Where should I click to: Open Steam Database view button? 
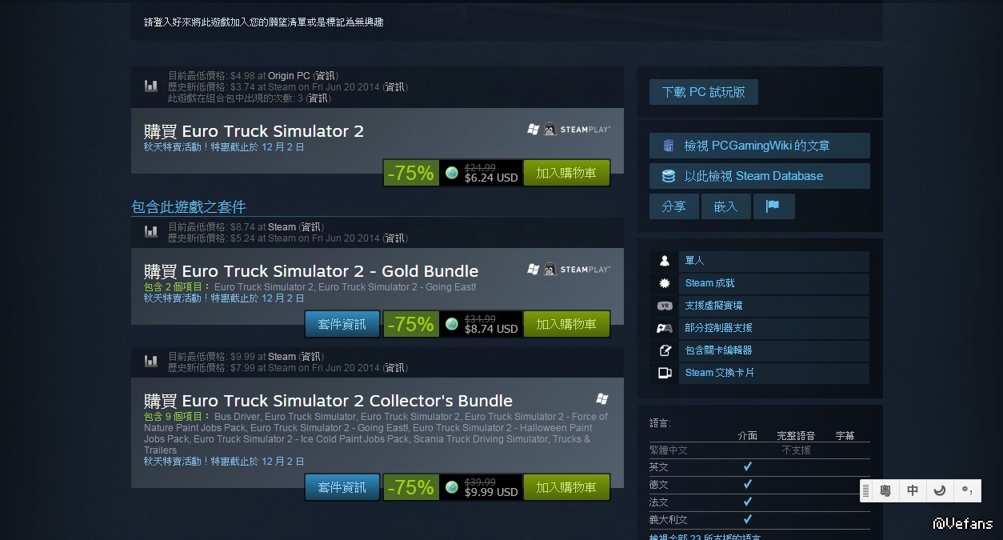[x=759, y=176]
